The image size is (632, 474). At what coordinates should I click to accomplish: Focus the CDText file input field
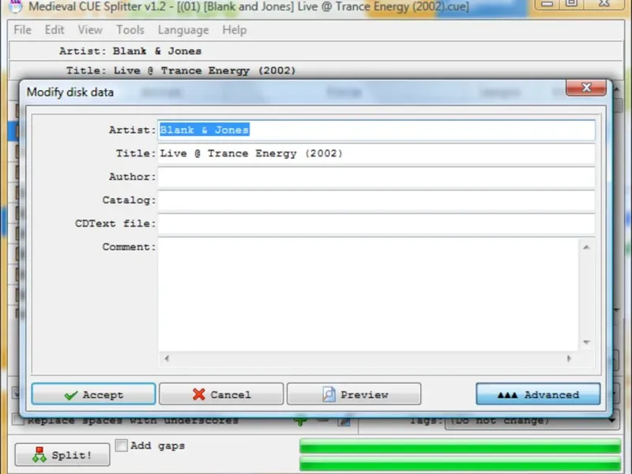[376, 224]
